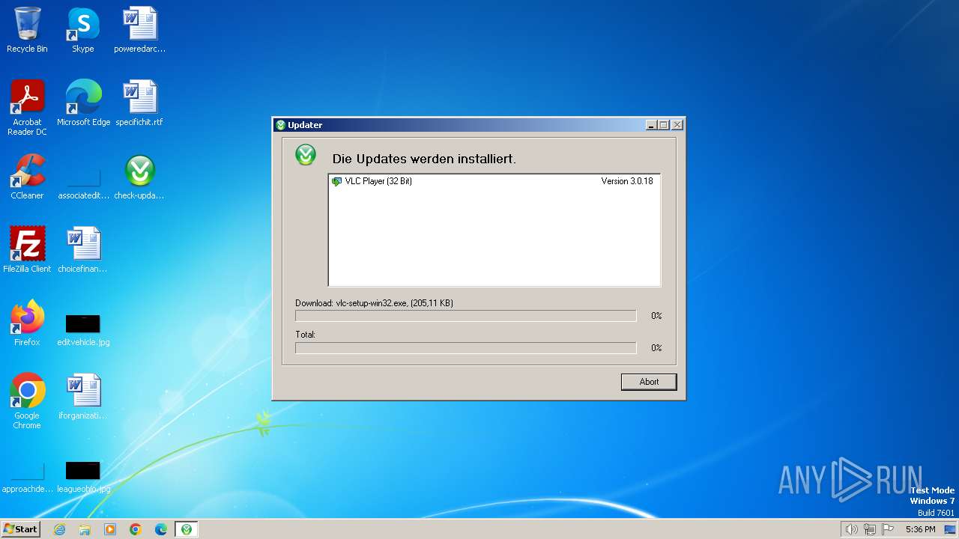The height and width of the screenshot is (539, 959).
Task: Launch Firefox from the desktop
Action: point(27,323)
